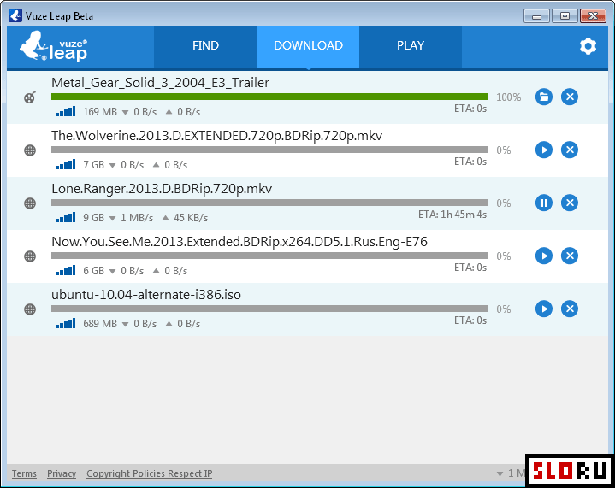Start The.Wolverine.2013 download
The image size is (615, 488).
[544, 150]
